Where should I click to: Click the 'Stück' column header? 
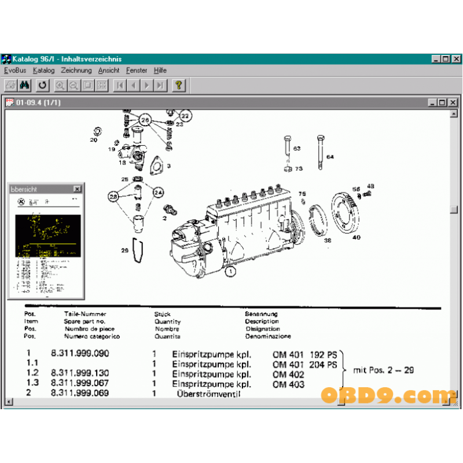tap(163, 314)
